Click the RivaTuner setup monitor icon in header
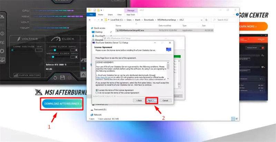 coord(169,49)
